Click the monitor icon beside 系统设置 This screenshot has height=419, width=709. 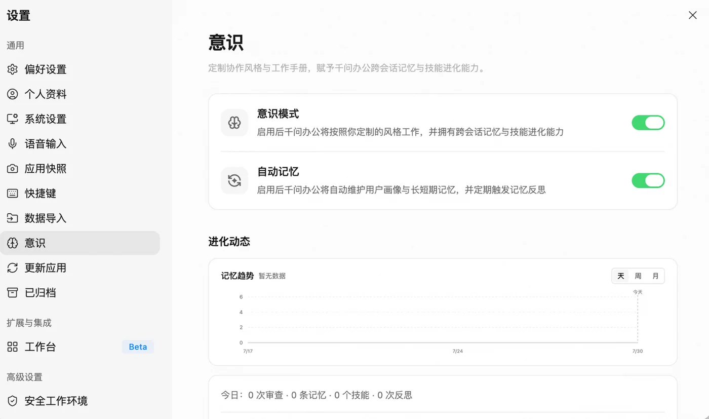coord(12,119)
